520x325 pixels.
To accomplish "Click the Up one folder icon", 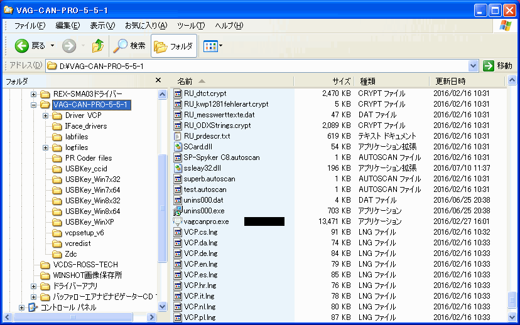I will pos(97,46).
